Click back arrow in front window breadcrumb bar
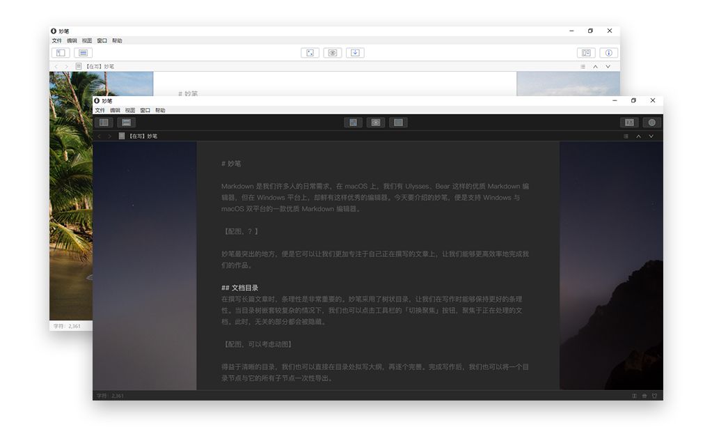Screen dimensions: 712x427 [99, 136]
